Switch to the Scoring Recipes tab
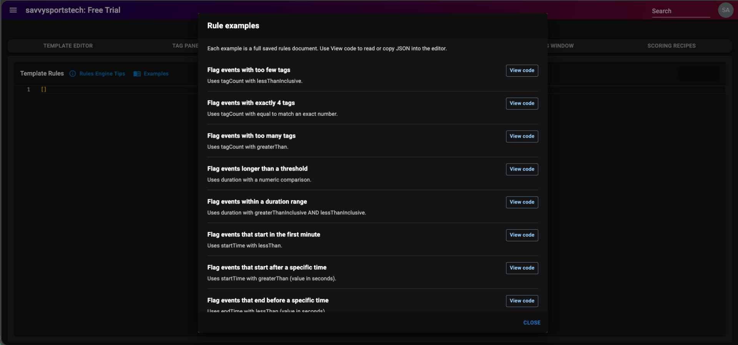This screenshot has height=345, width=738. (x=671, y=46)
